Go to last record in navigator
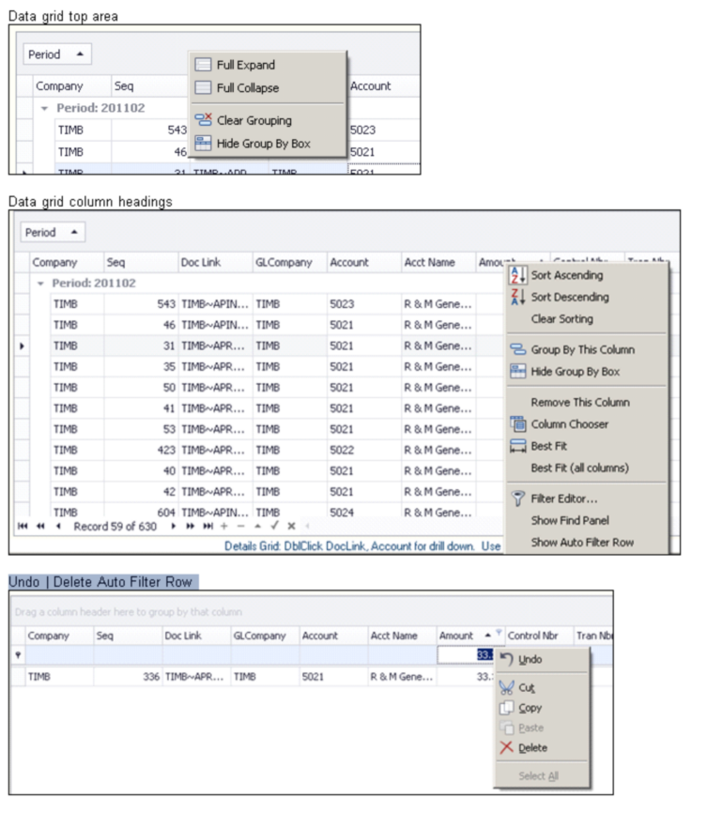707x813 pixels. [x=207, y=526]
